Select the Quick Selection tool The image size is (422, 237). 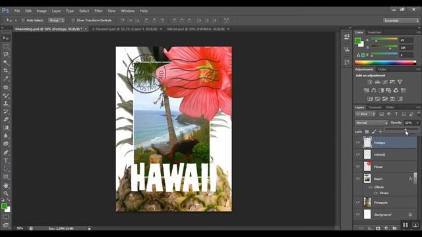pos(6,63)
